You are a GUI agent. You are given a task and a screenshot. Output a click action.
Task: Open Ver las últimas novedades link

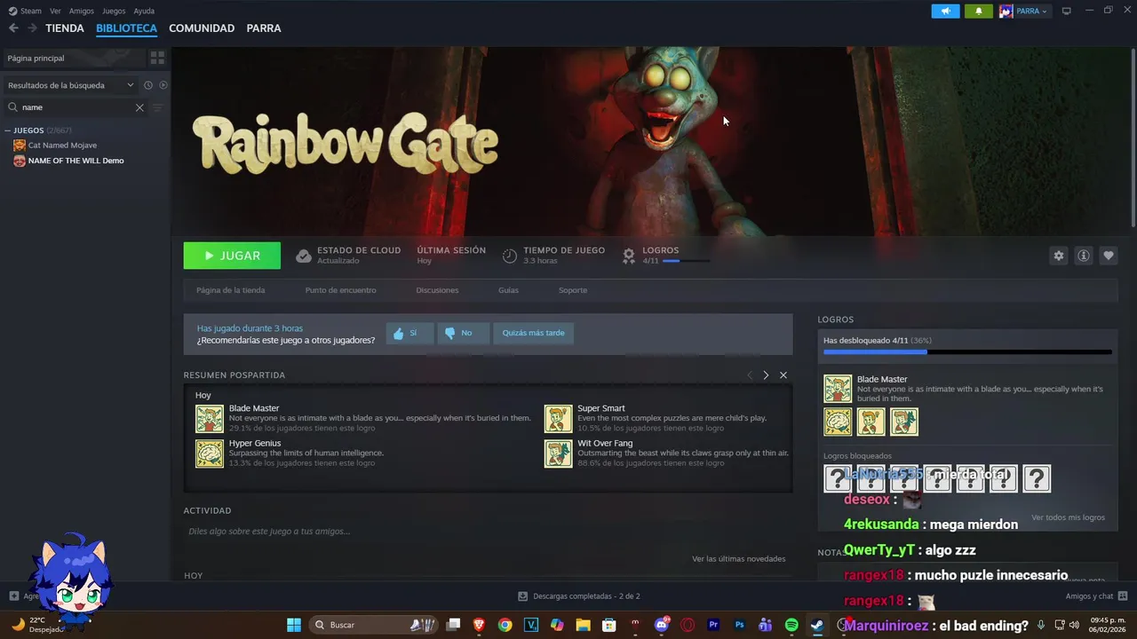point(738,559)
